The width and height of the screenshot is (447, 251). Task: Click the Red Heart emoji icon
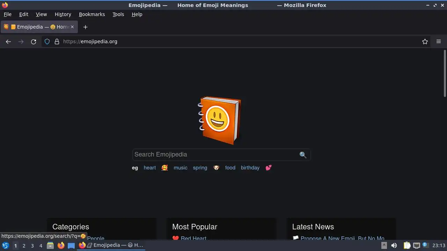176,238
